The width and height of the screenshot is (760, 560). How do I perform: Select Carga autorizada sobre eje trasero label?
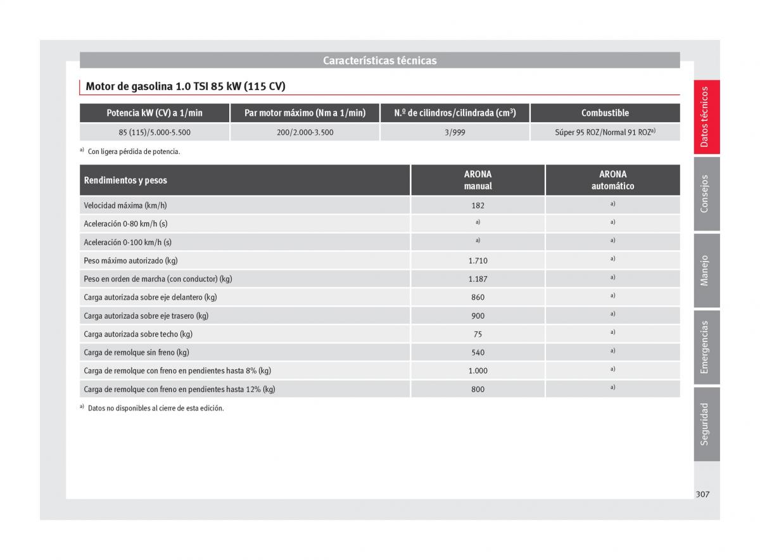[146, 315]
